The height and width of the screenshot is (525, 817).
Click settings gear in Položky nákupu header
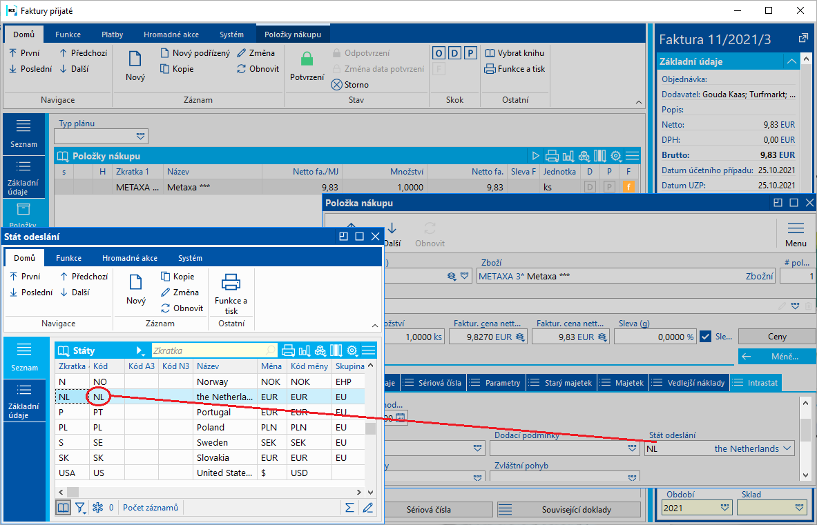point(616,156)
